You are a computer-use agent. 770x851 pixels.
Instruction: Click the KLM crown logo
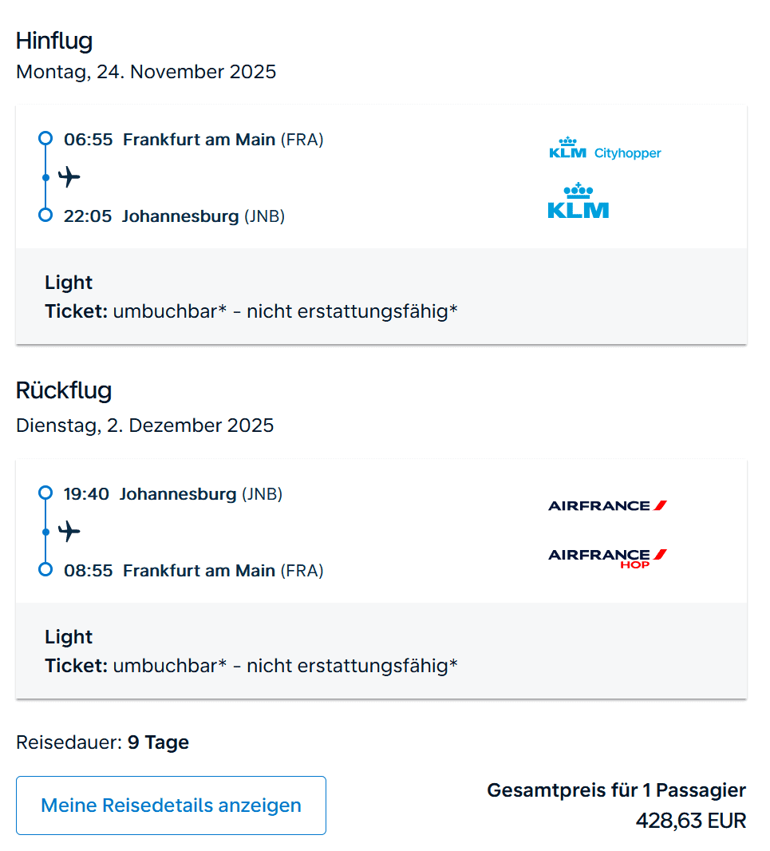pos(578,201)
